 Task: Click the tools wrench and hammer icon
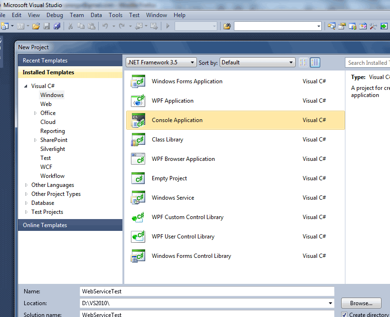(373, 26)
